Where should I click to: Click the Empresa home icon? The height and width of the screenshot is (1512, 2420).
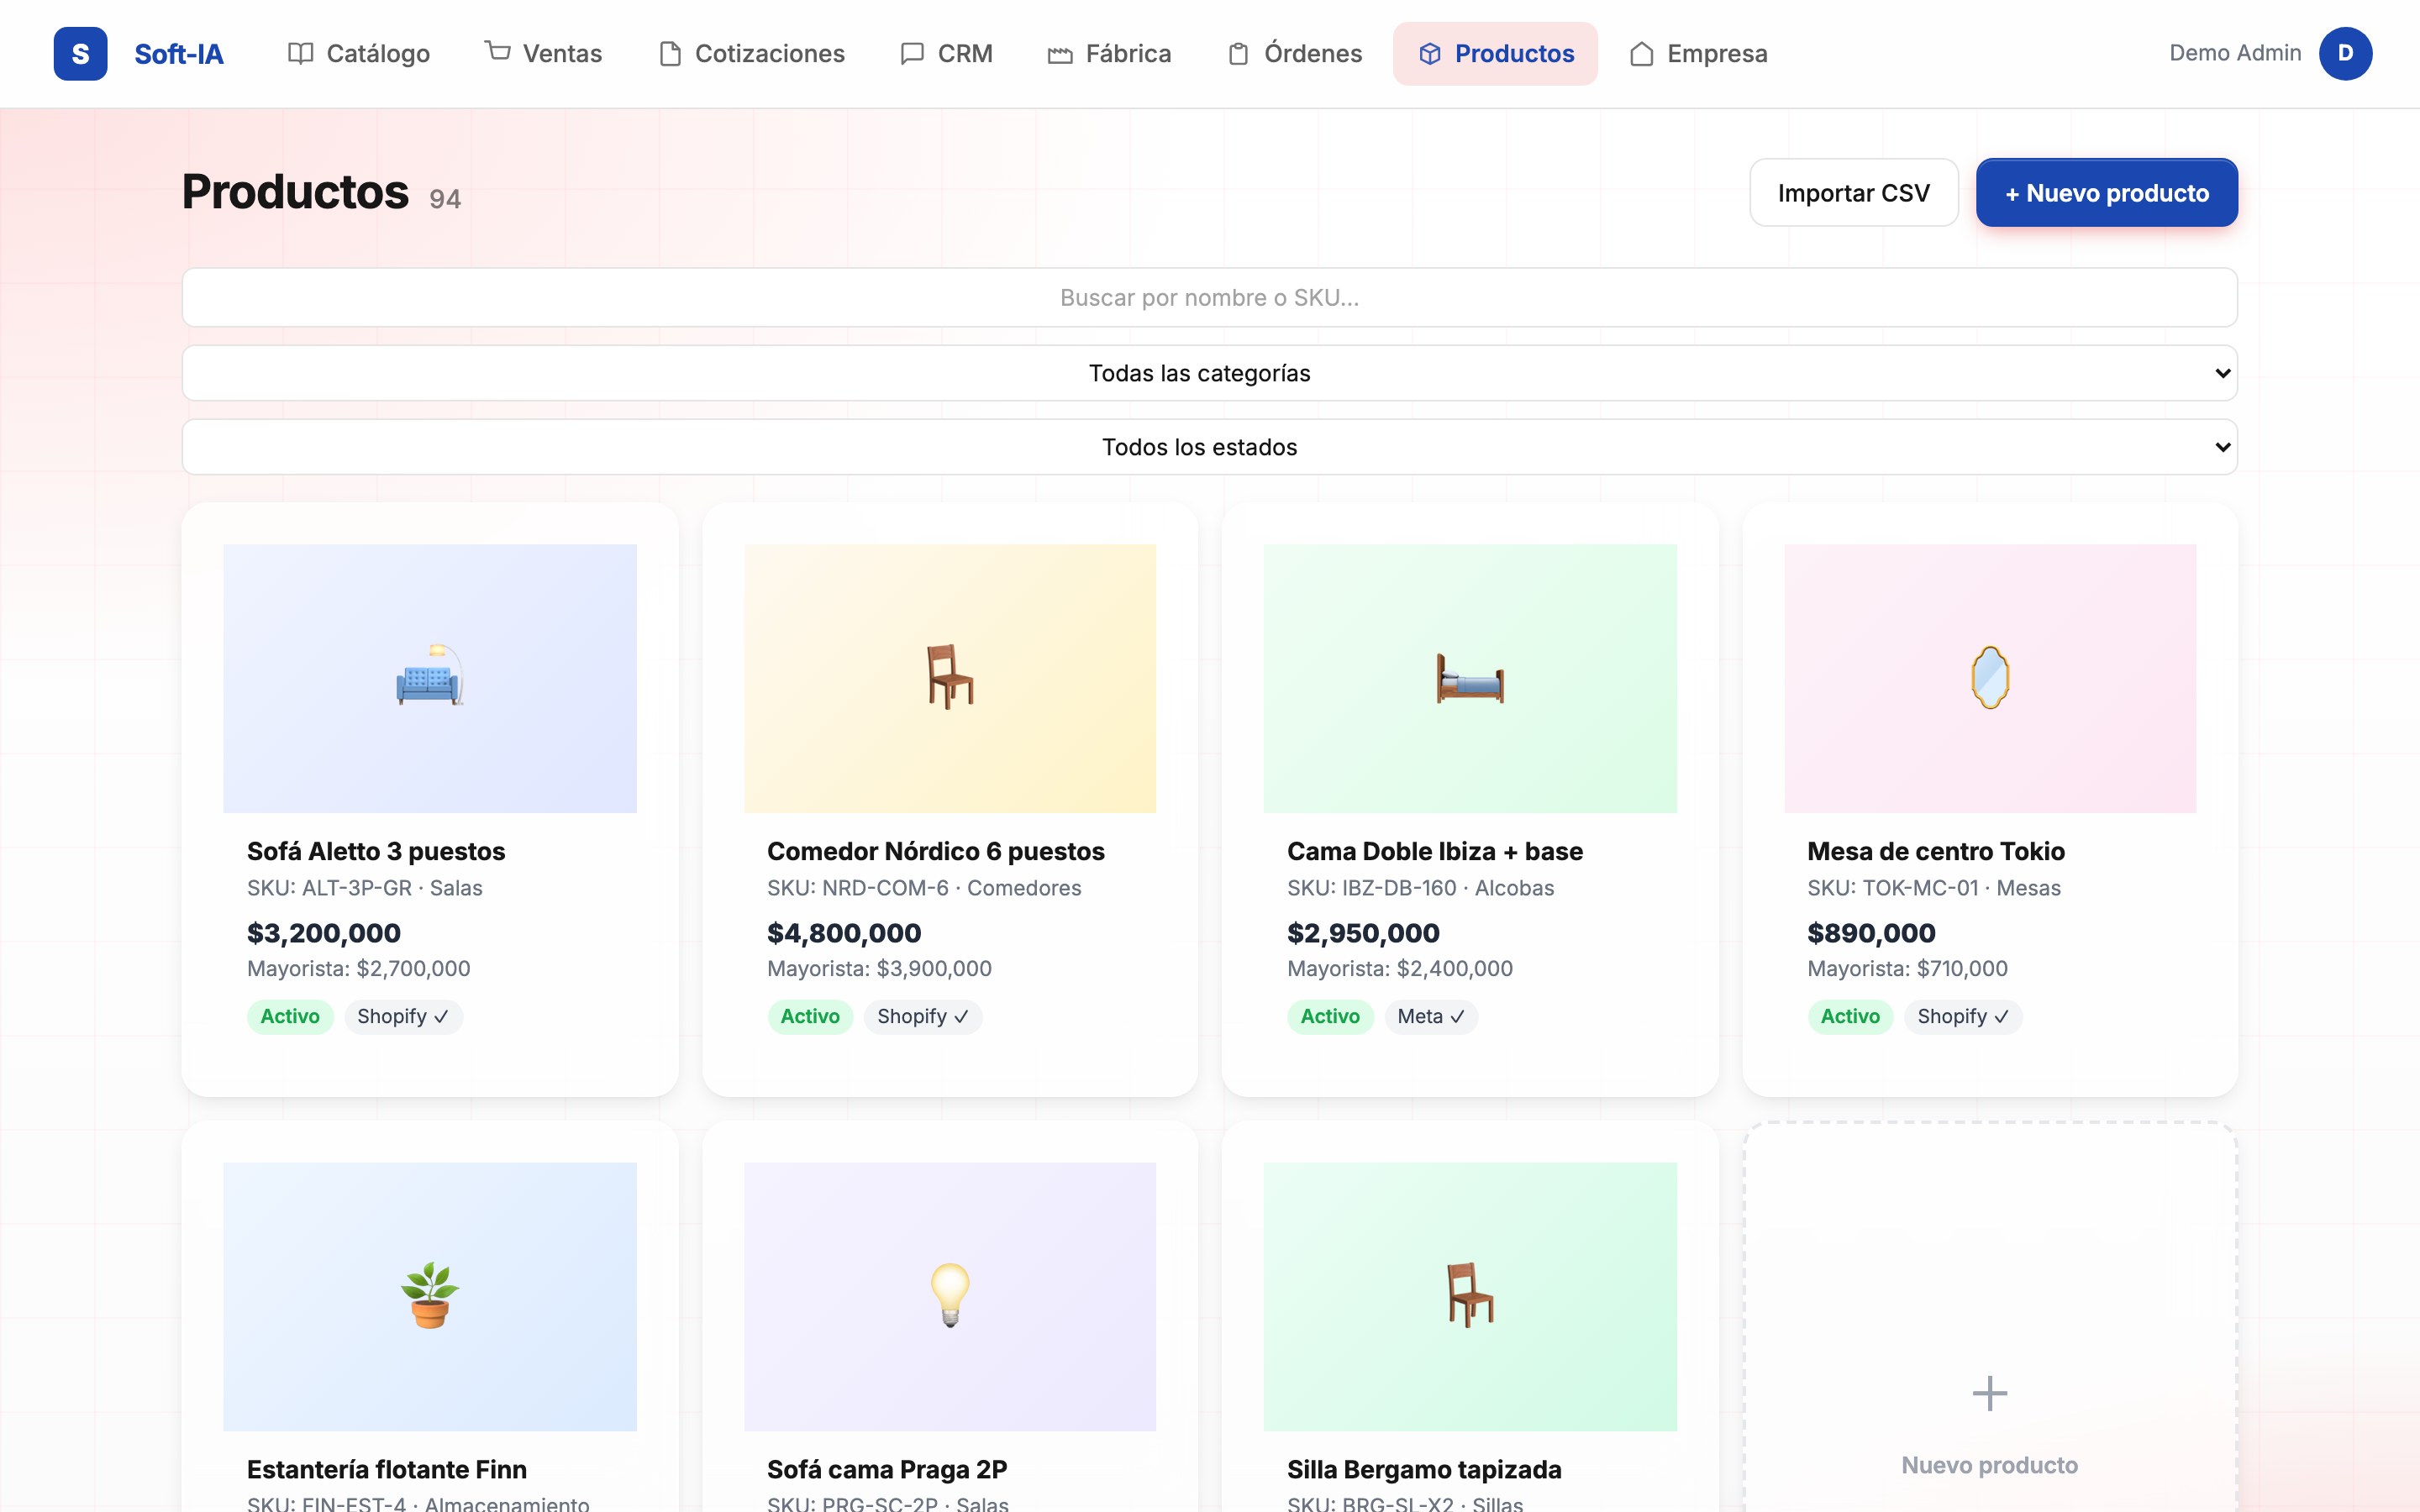pyautogui.click(x=1641, y=53)
